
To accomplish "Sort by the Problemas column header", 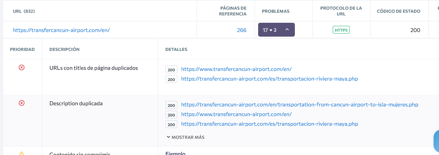I will point(276,11).
